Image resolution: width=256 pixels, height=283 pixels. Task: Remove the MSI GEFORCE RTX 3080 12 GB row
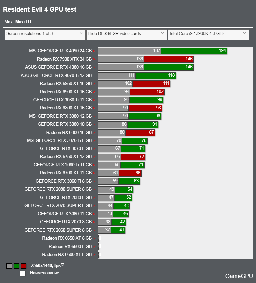click(x=94, y=116)
